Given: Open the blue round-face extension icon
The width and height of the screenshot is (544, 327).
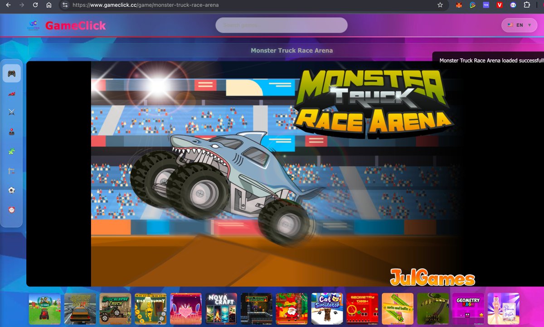Looking at the screenshot, I should click(513, 5).
